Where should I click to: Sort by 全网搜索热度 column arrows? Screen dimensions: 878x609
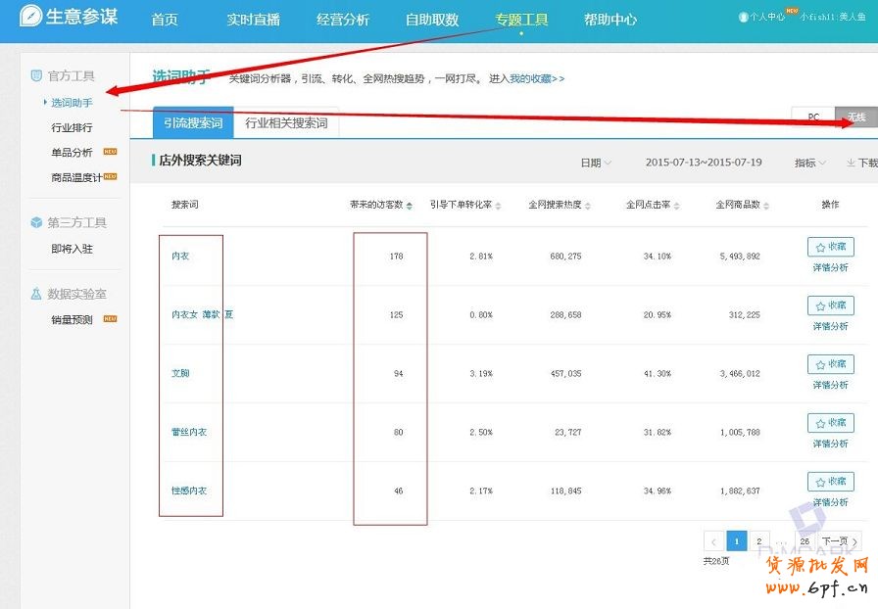tap(588, 206)
